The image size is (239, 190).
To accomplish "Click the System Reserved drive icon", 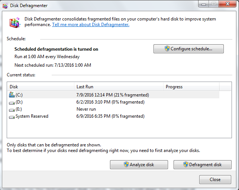I will coord(12,117).
